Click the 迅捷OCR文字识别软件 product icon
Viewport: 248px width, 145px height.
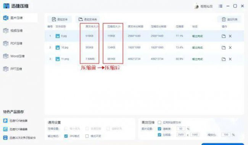tap(5, 138)
